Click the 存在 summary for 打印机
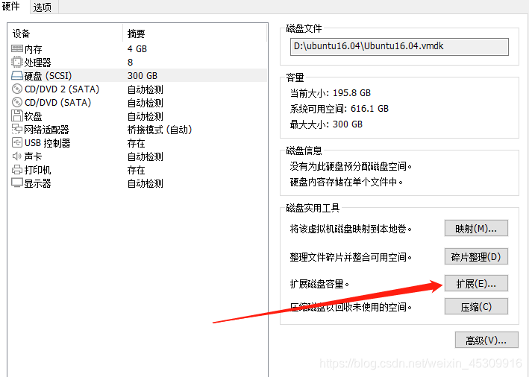This screenshot has height=377, width=529. point(136,170)
